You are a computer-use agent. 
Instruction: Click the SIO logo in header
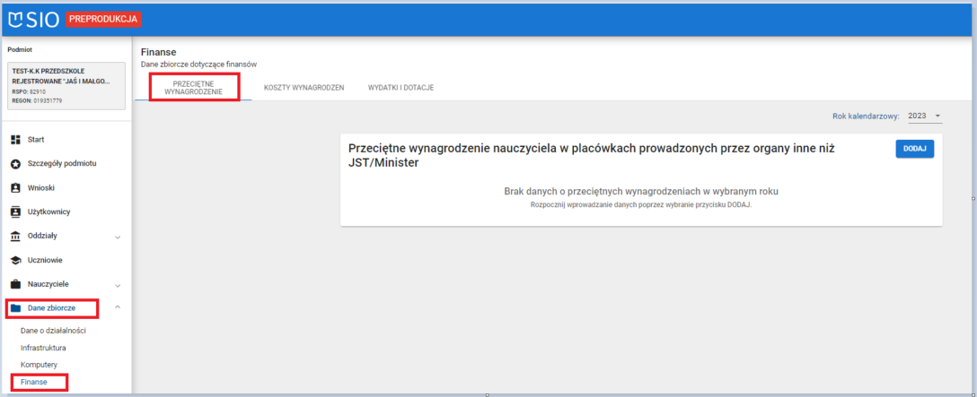pos(33,20)
